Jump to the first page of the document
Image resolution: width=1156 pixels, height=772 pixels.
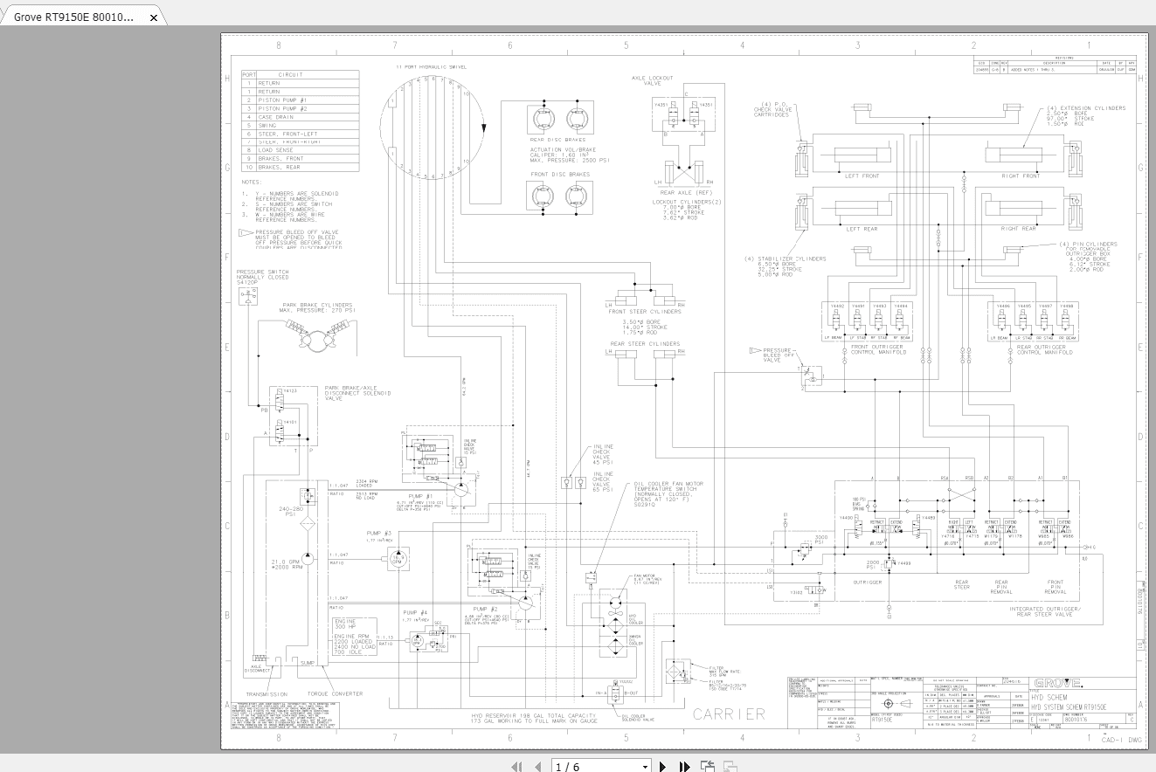pyautogui.click(x=516, y=766)
